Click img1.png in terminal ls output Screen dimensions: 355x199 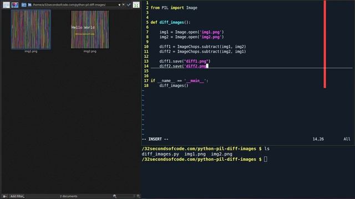pos(195,154)
